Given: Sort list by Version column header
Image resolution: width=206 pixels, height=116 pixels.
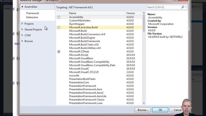Looking at the screenshot, I should point(133,13).
